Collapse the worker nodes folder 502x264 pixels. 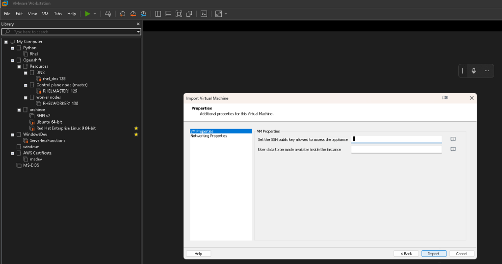[26, 98]
